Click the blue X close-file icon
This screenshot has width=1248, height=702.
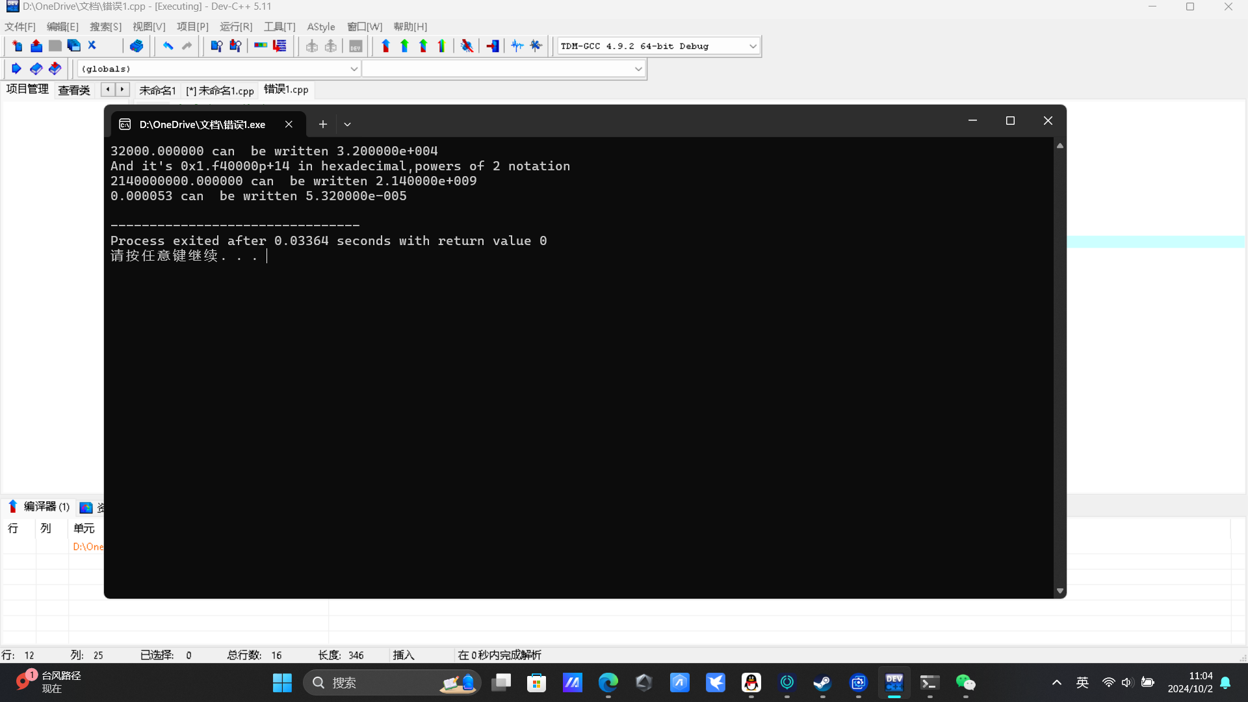(92, 45)
